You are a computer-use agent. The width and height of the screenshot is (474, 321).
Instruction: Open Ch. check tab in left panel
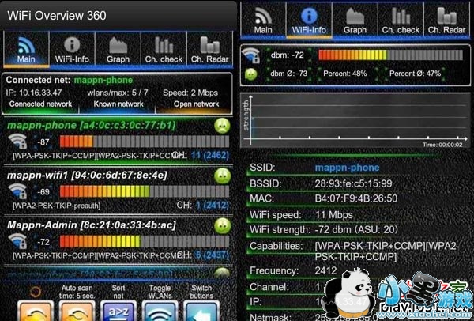click(164, 49)
